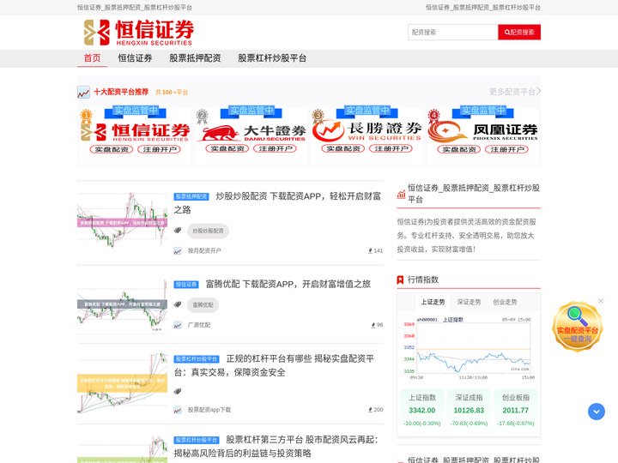Image resolution: width=618 pixels, height=463 pixels.
Task: Select 股票杠杆炒股平台 in the nav bar
Action: [x=272, y=58]
